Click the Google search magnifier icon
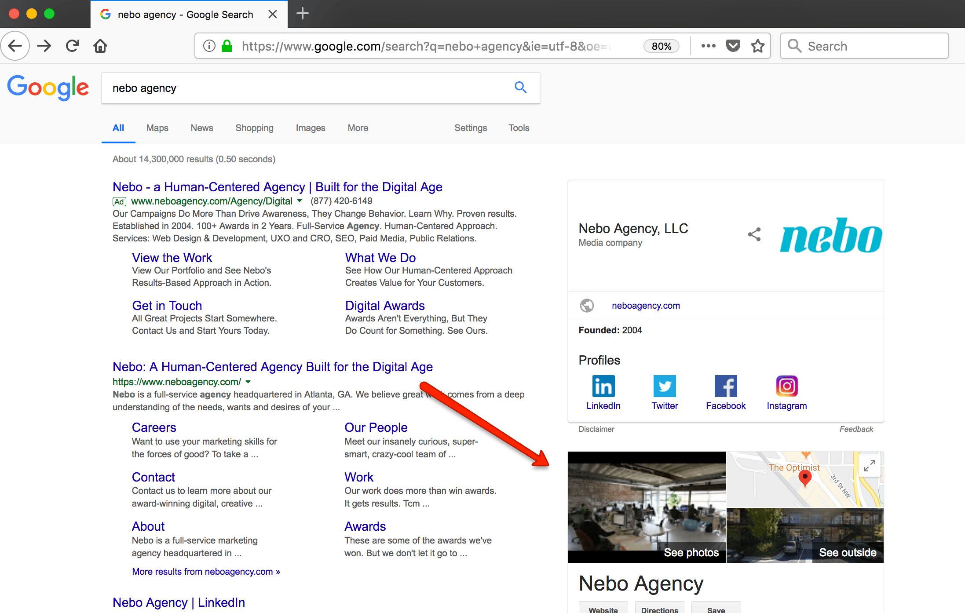The image size is (965, 613). [x=520, y=88]
